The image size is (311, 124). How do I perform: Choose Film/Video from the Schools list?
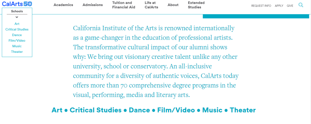coord(17,40)
